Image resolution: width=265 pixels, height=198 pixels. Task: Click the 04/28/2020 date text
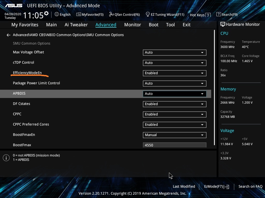point(13,14)
